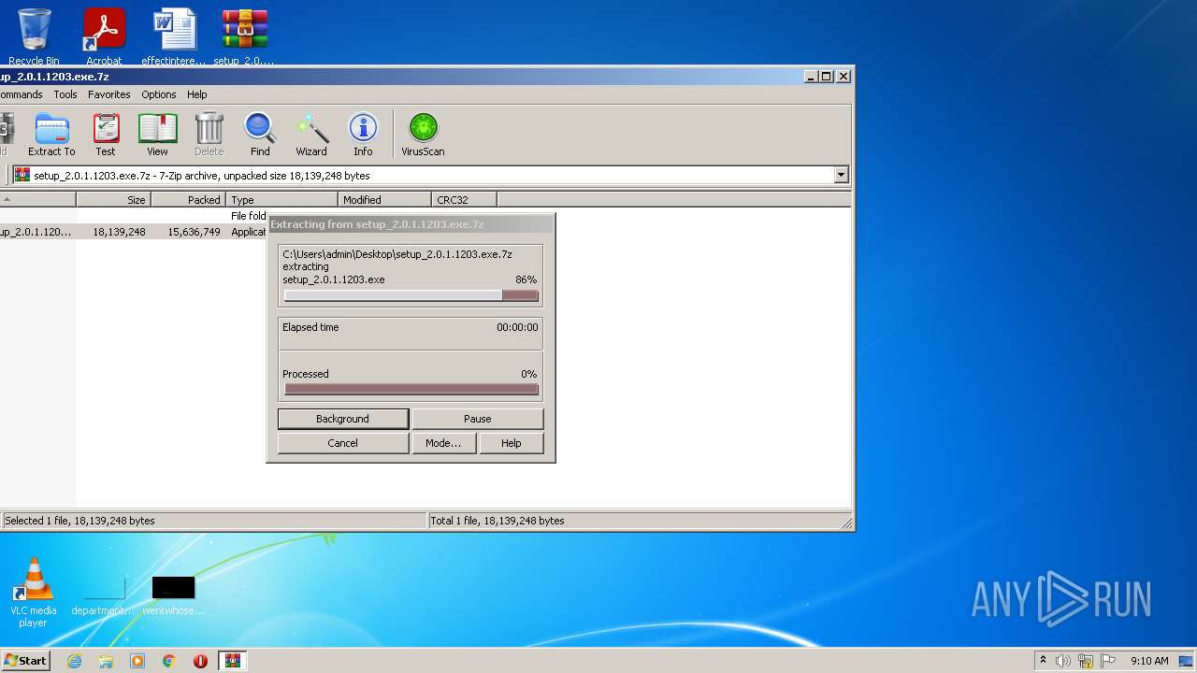Click the file extraction progress bar
Screen dimensions: 1197x673
pyautogui.click(x=411, y=295)
